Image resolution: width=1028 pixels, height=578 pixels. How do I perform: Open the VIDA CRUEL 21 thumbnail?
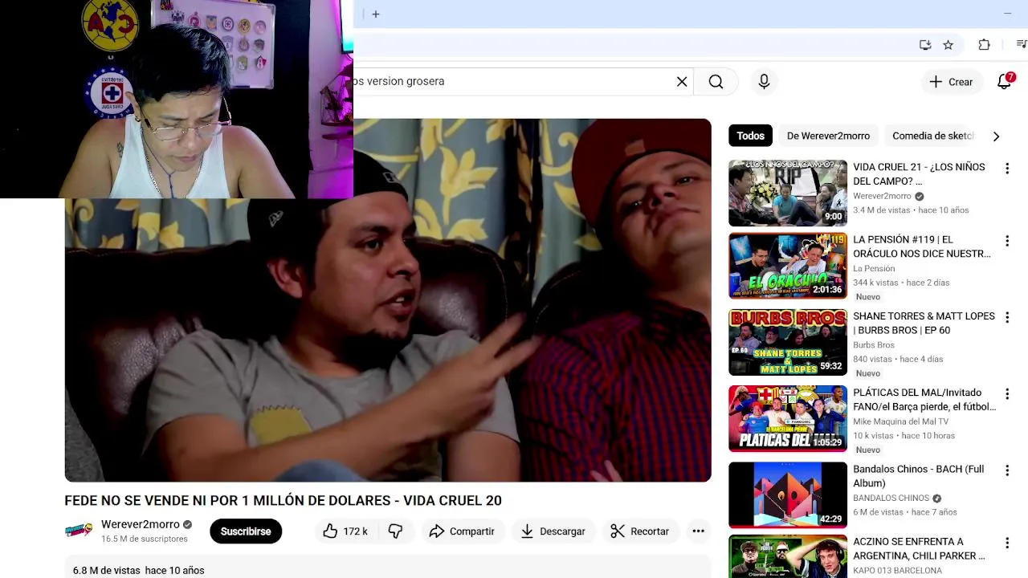(788, 193)
